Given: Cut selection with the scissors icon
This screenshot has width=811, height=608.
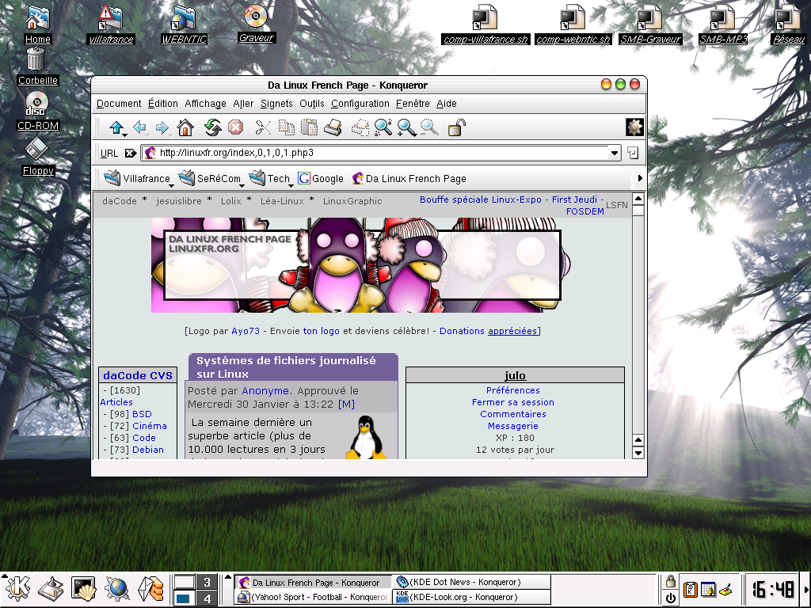Looking at the screenshot, I should (x=263, y=127).
